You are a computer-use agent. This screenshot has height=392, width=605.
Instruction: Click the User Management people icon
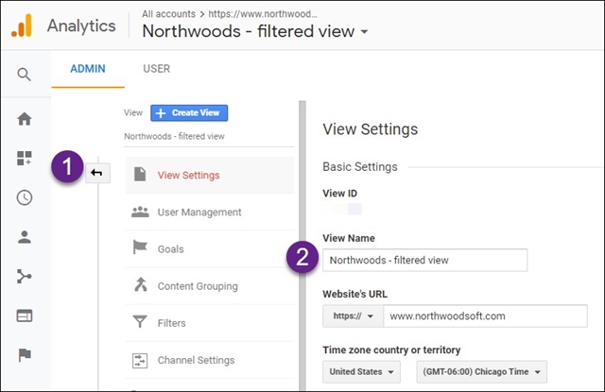(x=140, y=212)
